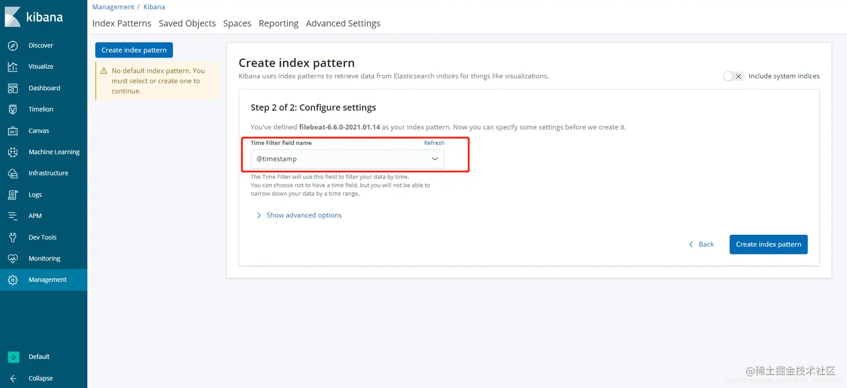Click the Time Filter field name label
The image size is (847, 388).
281,143
